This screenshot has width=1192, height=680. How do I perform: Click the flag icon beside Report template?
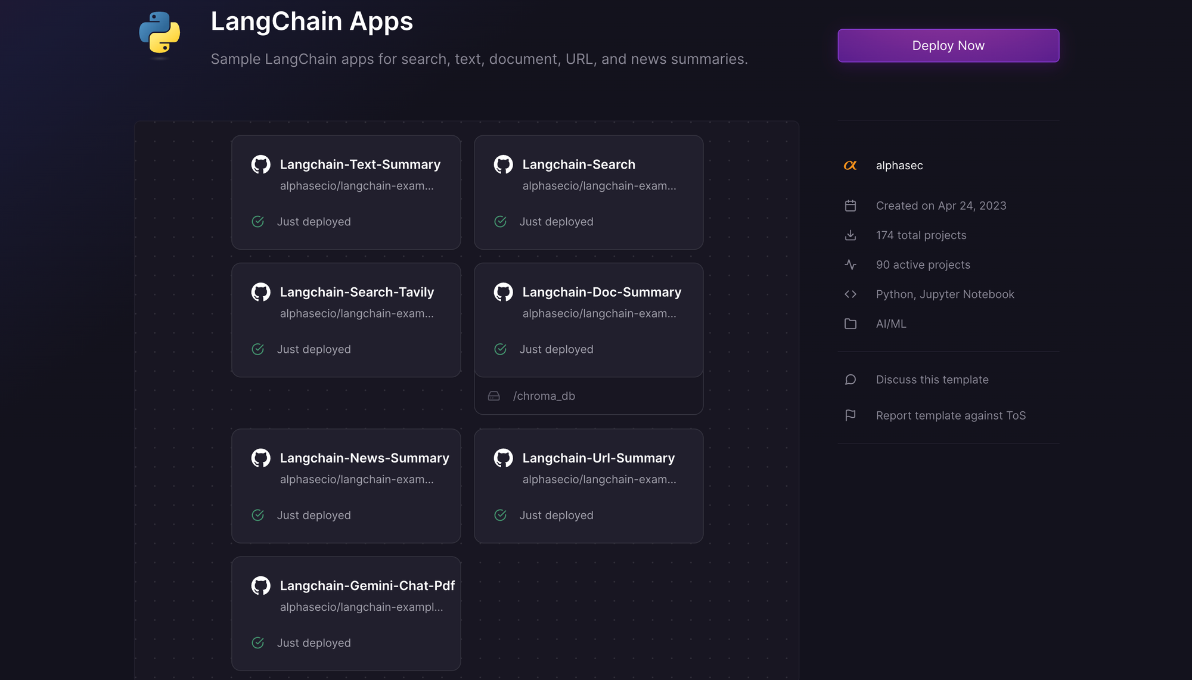click(850, 415)
